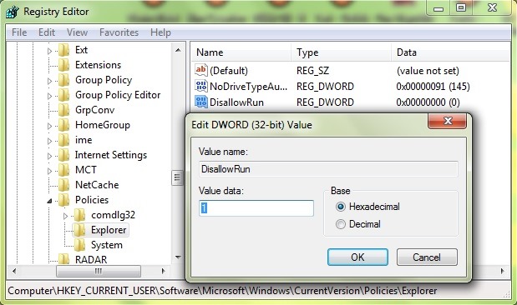The height and width of the screenshot is (305, 517).
Task: Expand the Ext registry key
Action: coord(49,51)
